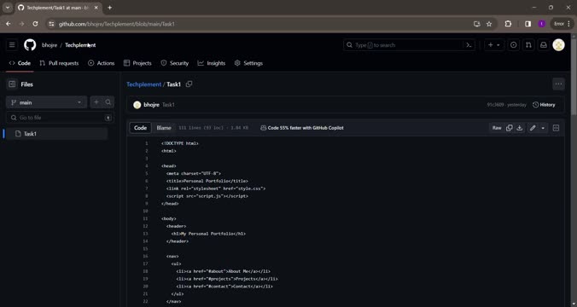Open the notifications inbox icon
Viewport: 577px width, 307px height.
pyautogui.click(x=544, y=45)
